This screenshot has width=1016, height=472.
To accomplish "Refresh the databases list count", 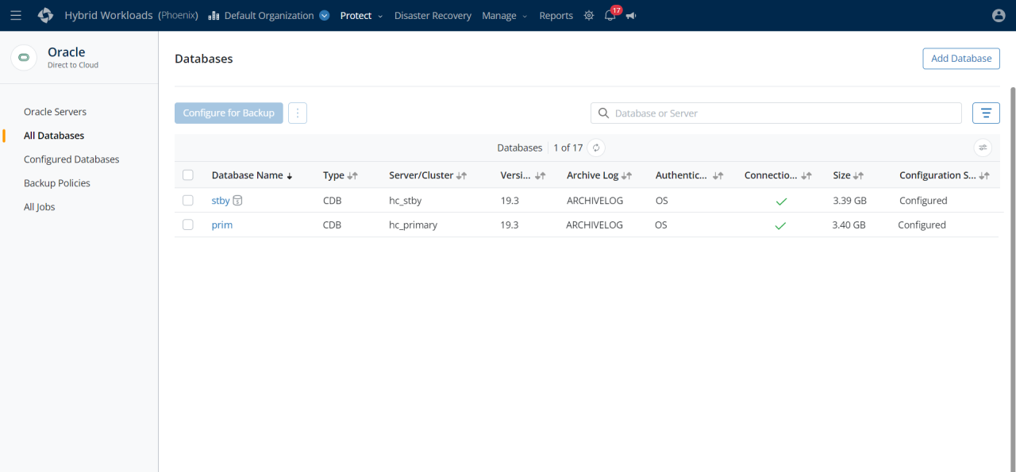I will point(595,148).
